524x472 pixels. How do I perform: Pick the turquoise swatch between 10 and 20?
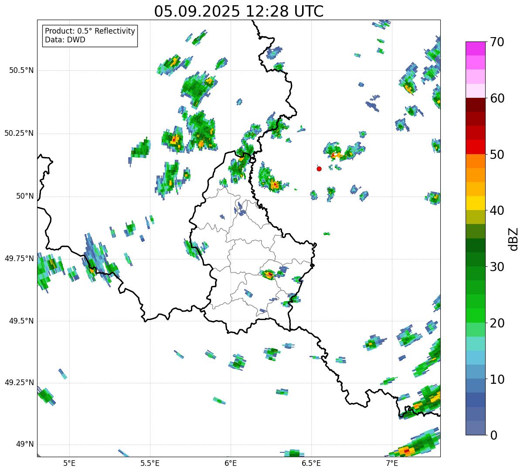475,344
